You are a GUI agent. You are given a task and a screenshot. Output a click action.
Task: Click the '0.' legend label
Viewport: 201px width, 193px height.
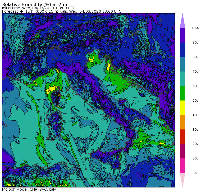tap(195, 173)
